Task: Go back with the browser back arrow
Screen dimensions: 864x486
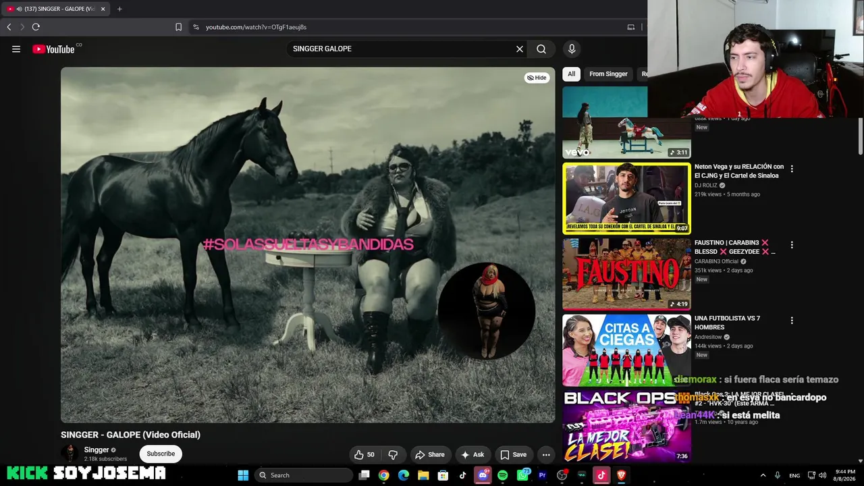Action: [x=9, y=27]
